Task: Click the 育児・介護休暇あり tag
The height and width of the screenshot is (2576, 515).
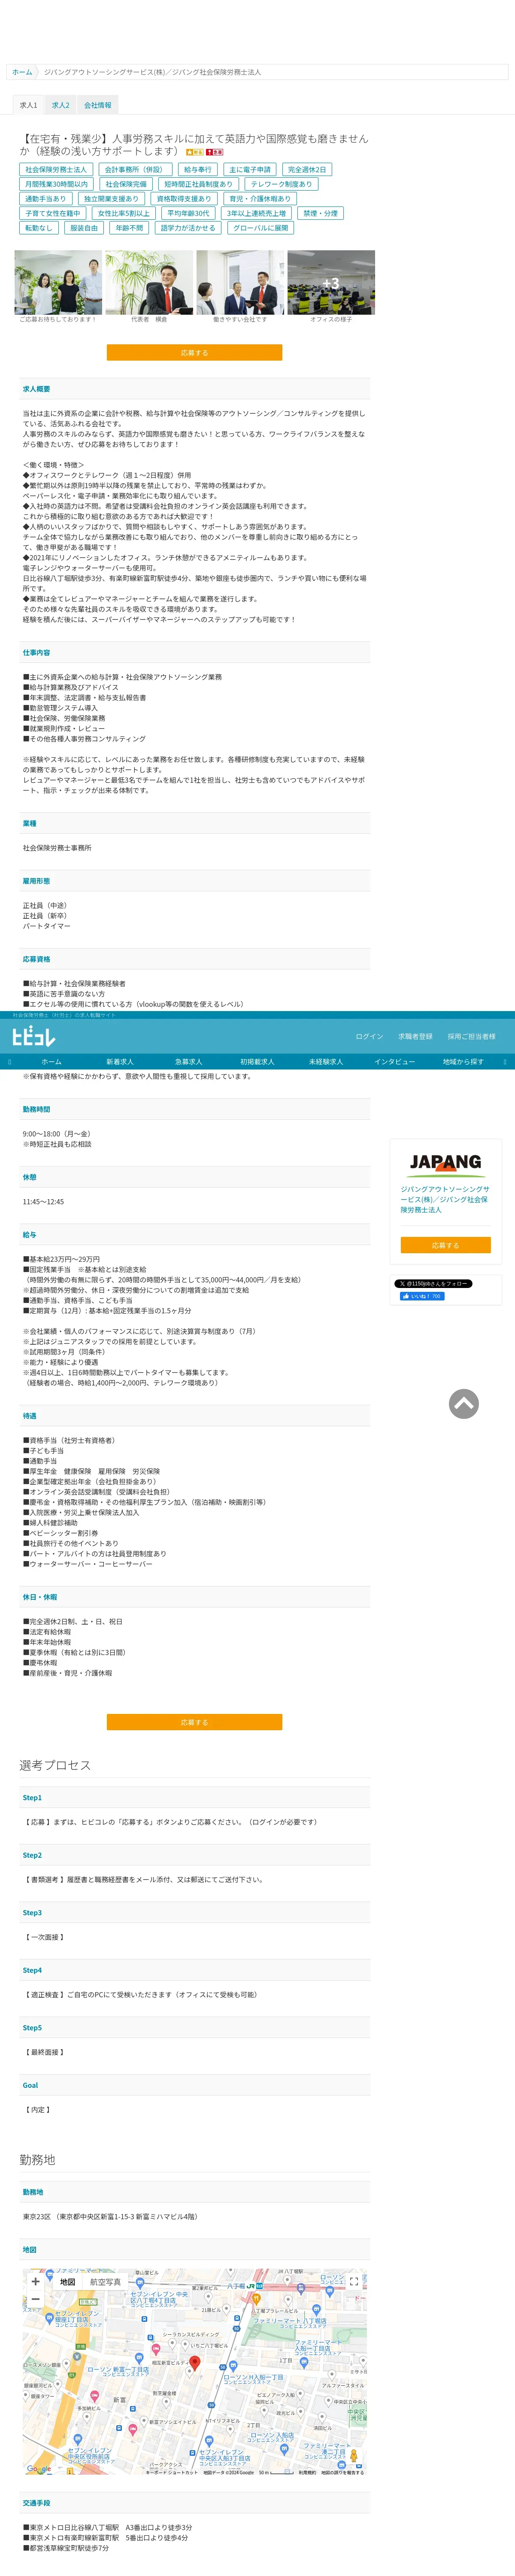Action: [x=260, y=199]
